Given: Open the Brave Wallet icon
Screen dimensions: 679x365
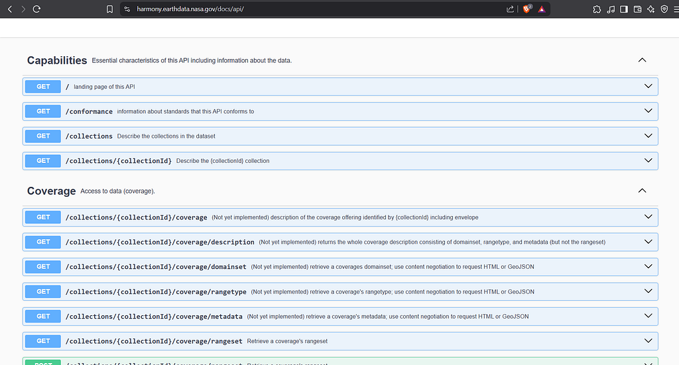Looking at the screenshot, I should click(637, 9).
